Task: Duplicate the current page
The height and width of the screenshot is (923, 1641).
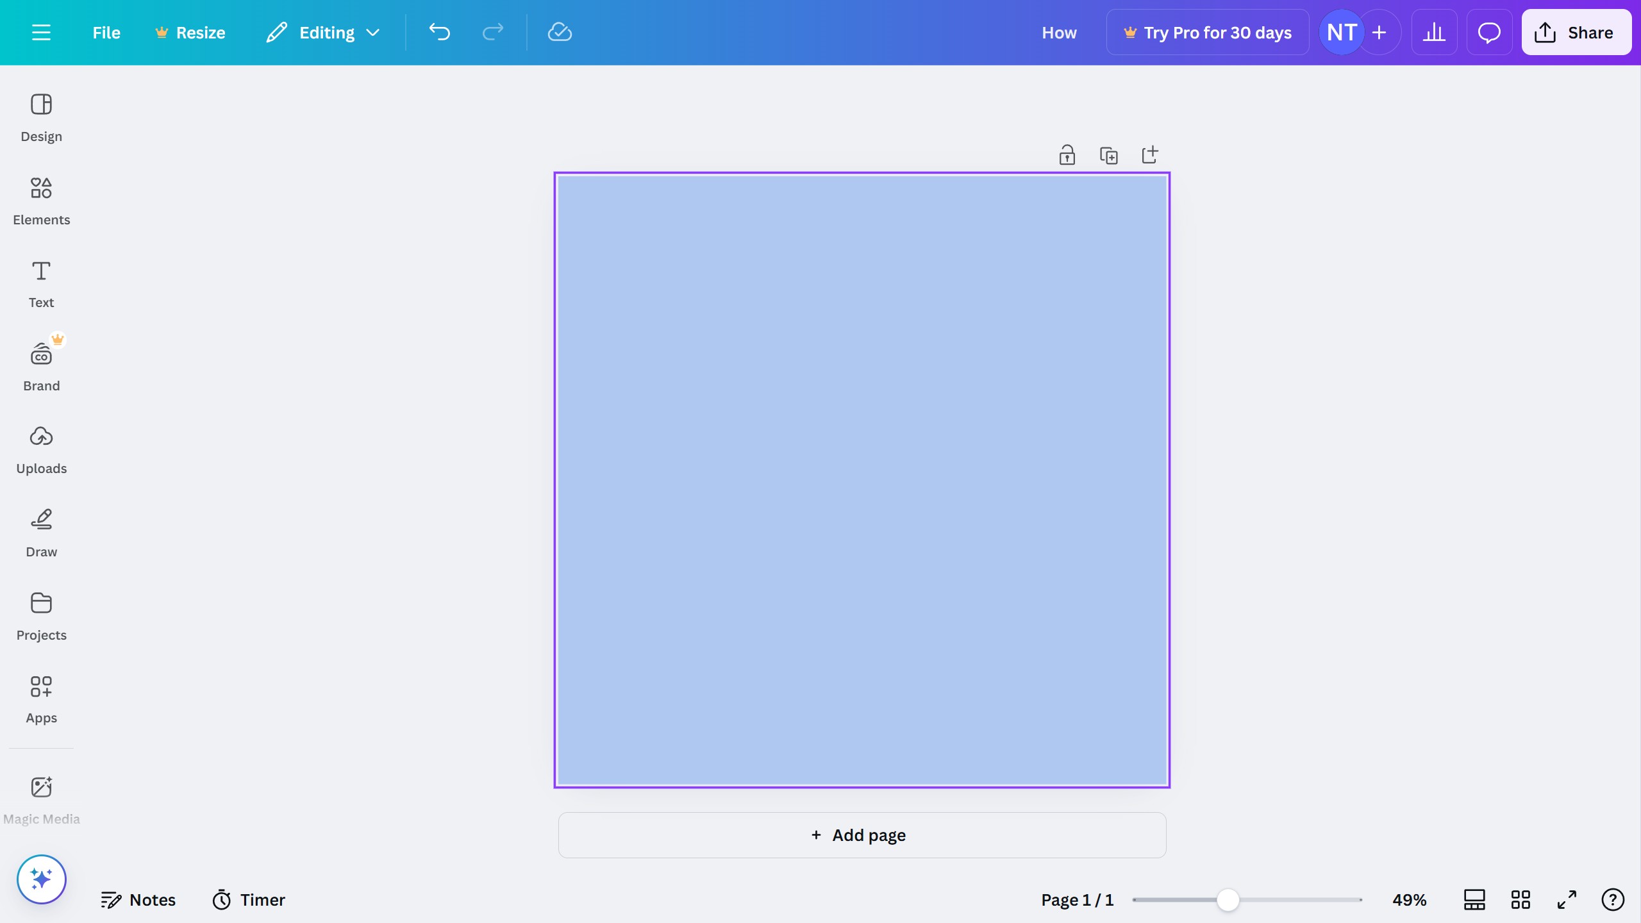Action: click(x=1108, y=154)
